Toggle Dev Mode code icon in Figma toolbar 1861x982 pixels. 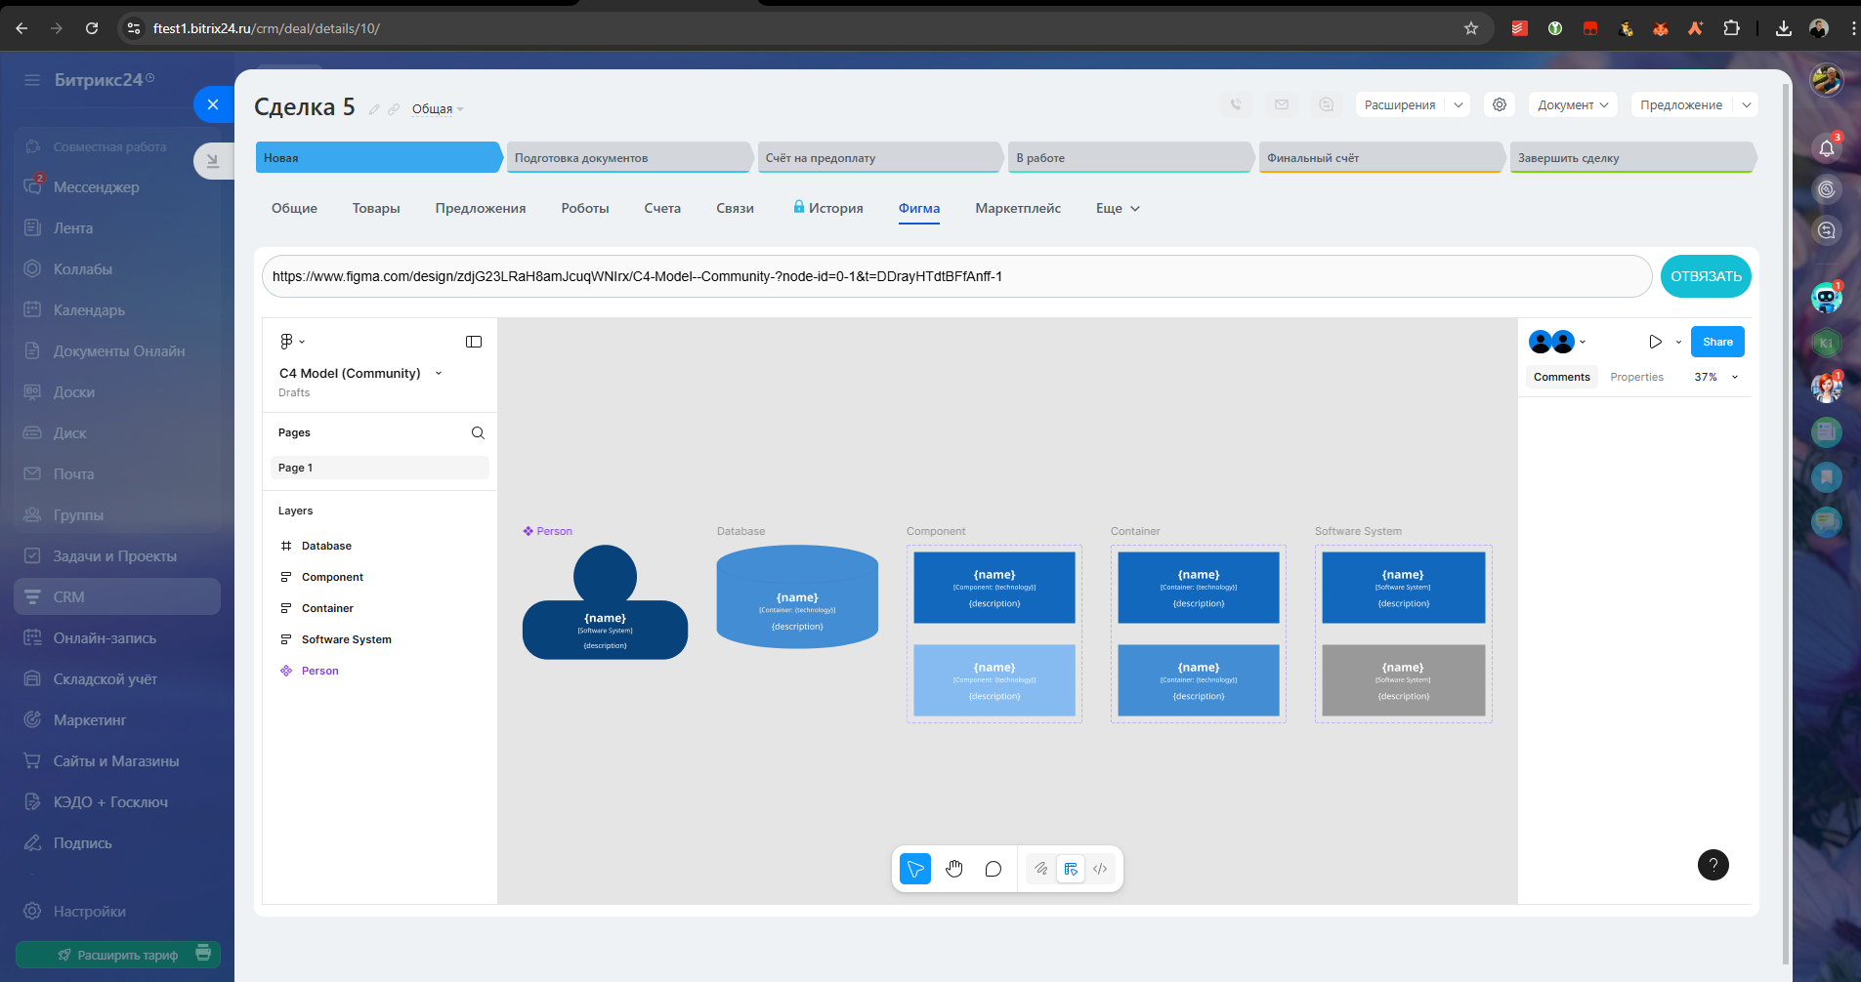1100,869
